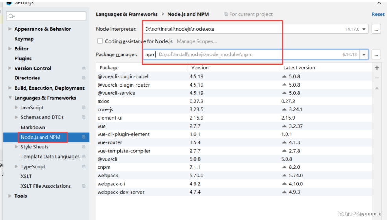Select the @vue/cli package row

tap(234, 159)
